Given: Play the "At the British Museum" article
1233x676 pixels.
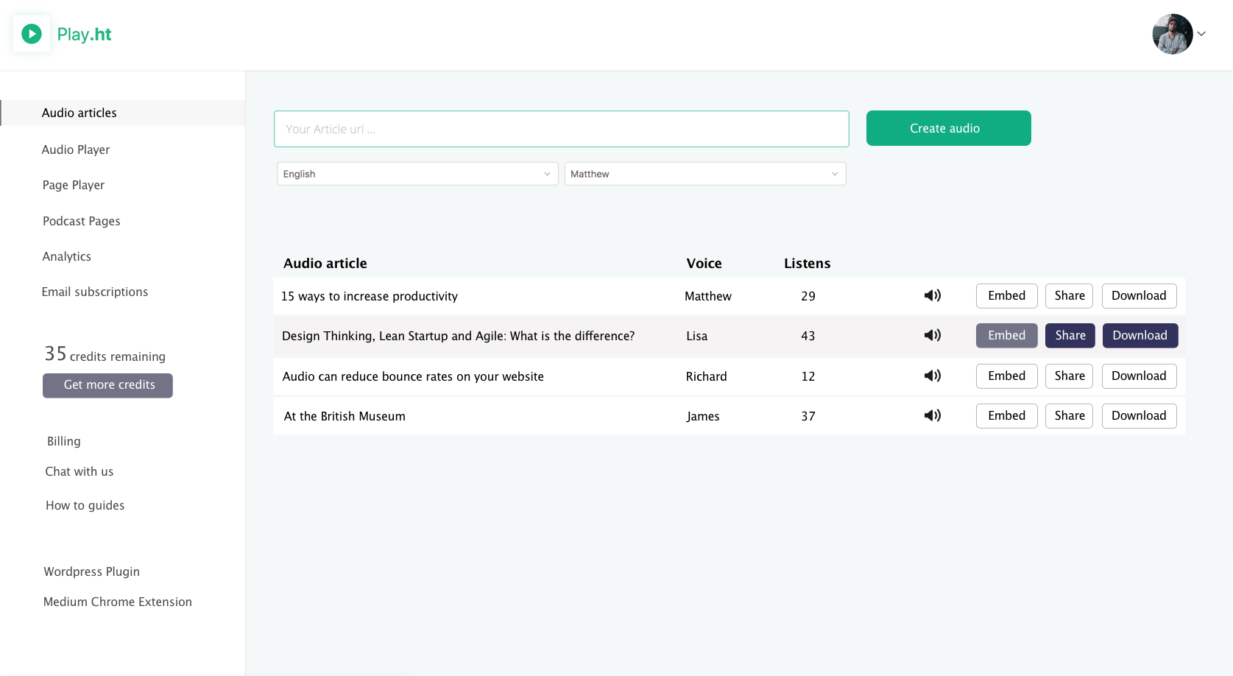Looking at the screenshot, I should point(932,415).
